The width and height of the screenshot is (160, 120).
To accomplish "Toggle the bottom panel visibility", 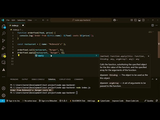I will click(139, 20).
